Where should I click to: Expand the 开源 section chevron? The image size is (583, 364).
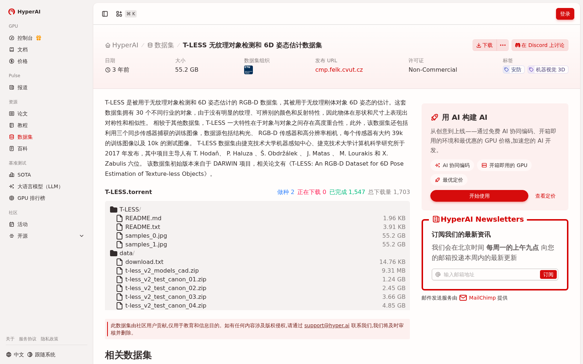point(82,236)
